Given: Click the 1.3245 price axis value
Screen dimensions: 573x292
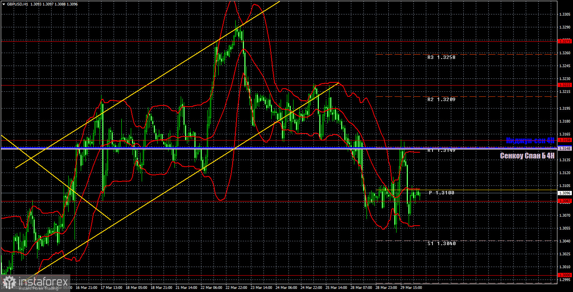Looking at the screenshot, I should [564, 66].
